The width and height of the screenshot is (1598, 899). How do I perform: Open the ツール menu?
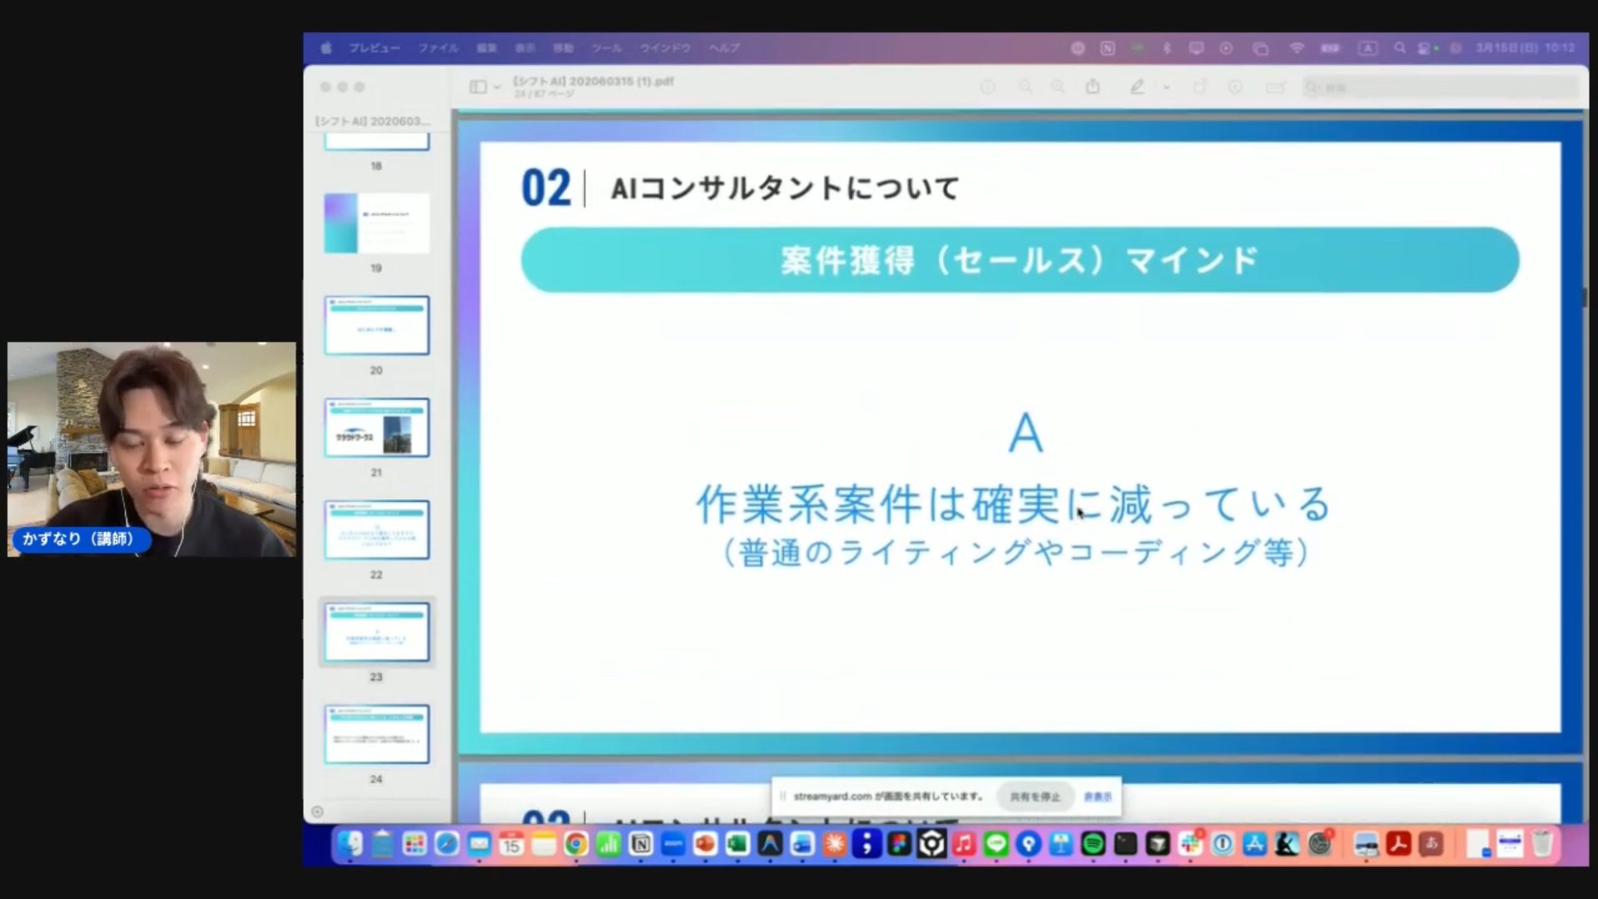[x=606, y=48]
